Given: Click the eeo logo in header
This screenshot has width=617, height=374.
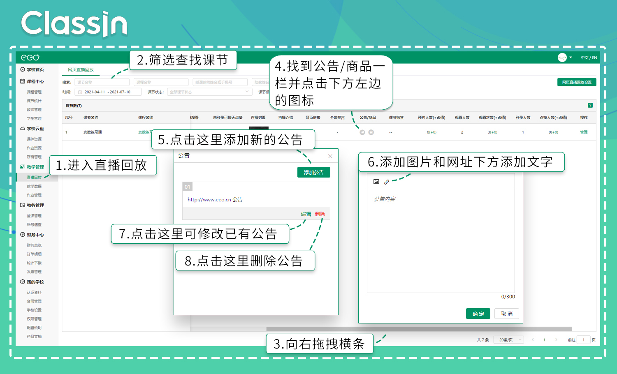Looking at the screenshot, I should 30,58.
